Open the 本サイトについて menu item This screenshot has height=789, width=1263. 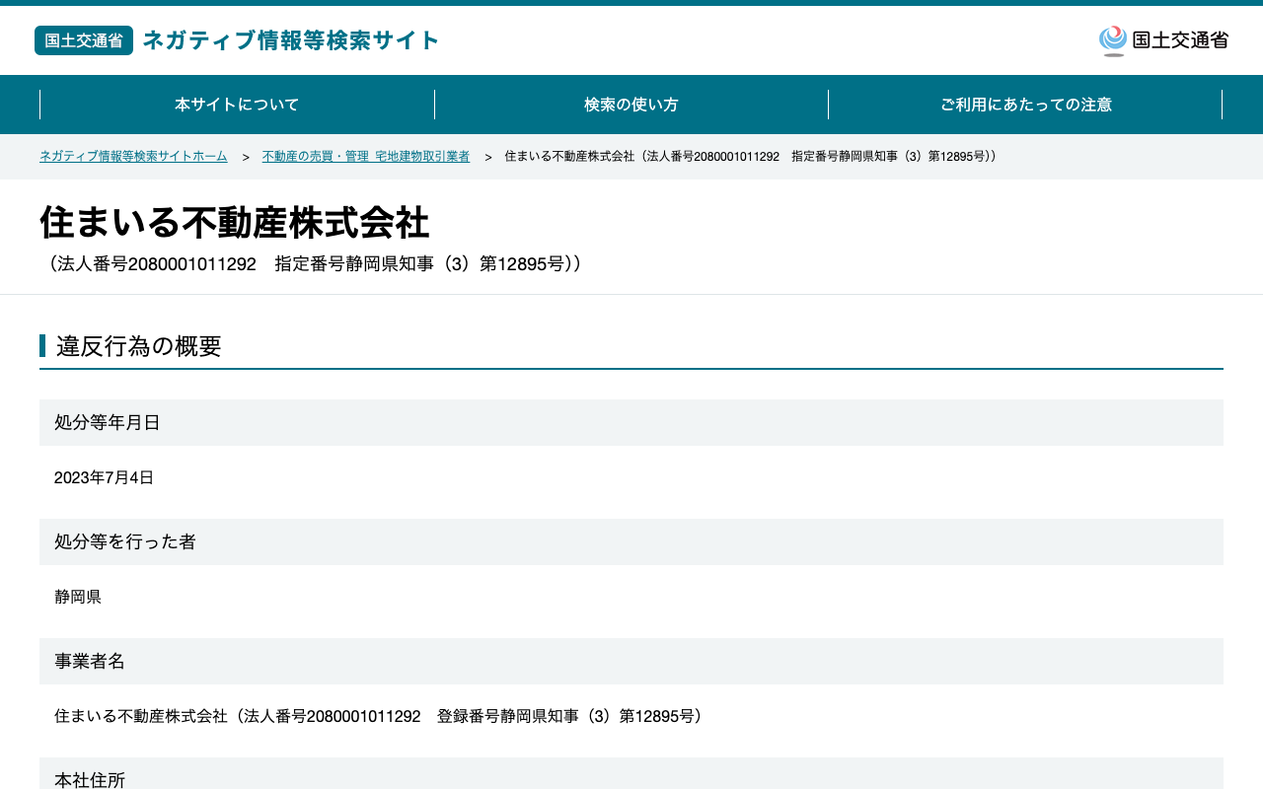(x=237, y=105)
